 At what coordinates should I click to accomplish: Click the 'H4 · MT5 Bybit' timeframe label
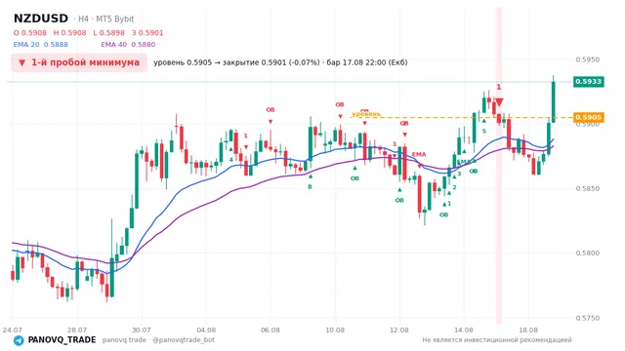click(105, 19)
